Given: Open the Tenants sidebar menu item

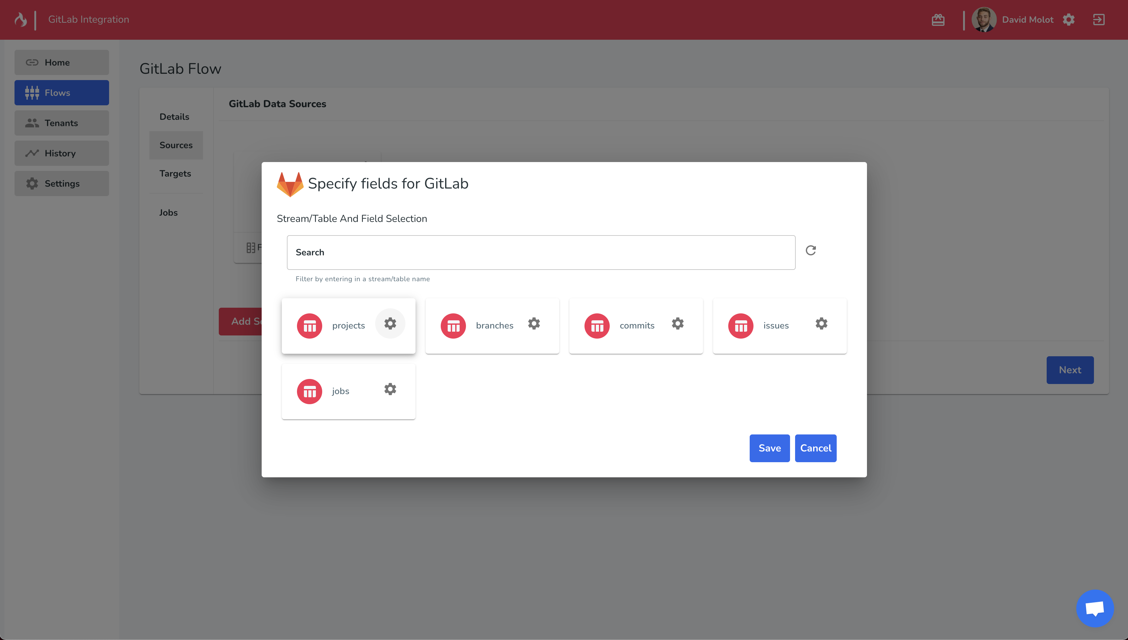Looking at the screenshot, I should pos(61,123).
